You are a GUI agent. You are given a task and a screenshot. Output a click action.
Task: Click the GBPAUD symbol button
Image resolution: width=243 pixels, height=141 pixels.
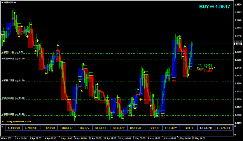(x=224, y=128)
